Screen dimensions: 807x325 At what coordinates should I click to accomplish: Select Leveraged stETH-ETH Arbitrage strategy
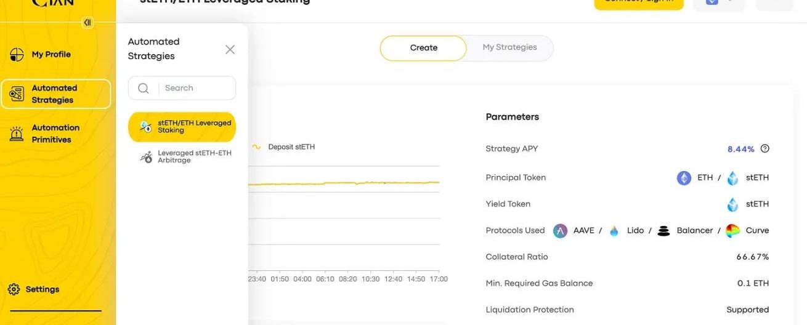tap(182, 157)
